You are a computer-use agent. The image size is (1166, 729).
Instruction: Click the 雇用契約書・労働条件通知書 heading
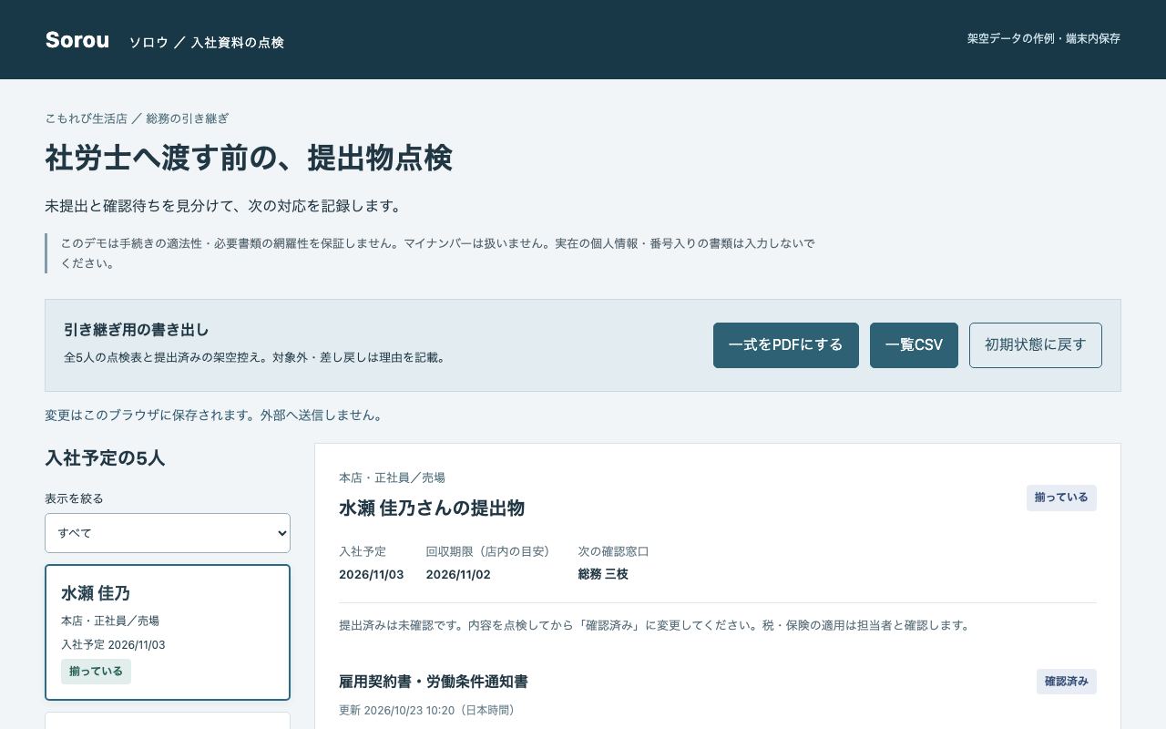(434, 682)
